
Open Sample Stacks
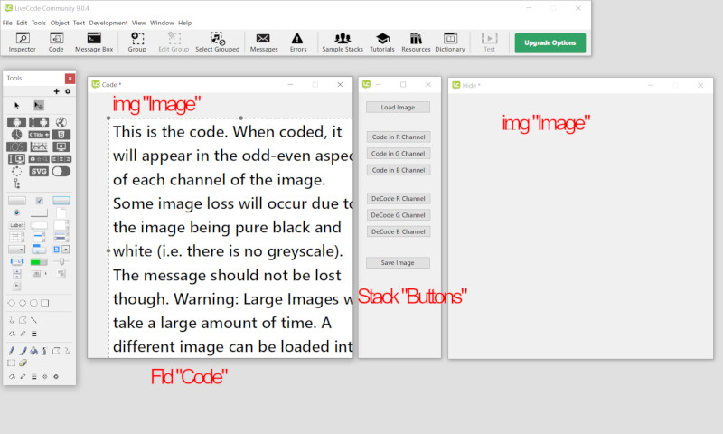point(343,42)
